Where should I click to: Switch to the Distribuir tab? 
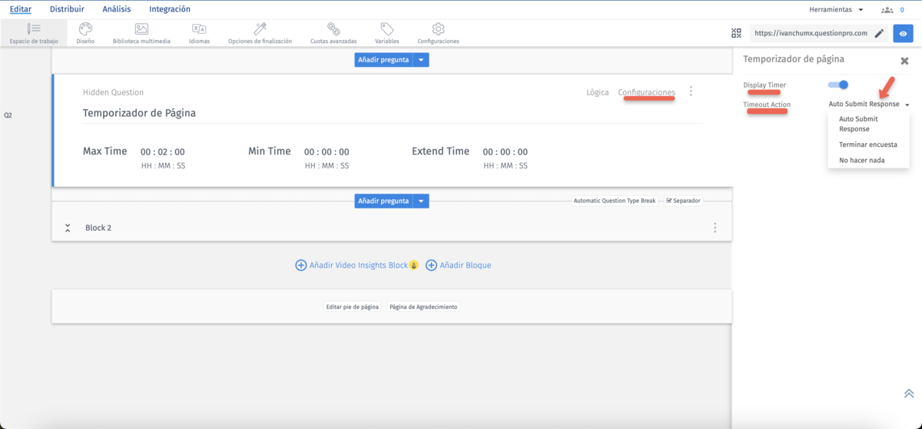67,9
